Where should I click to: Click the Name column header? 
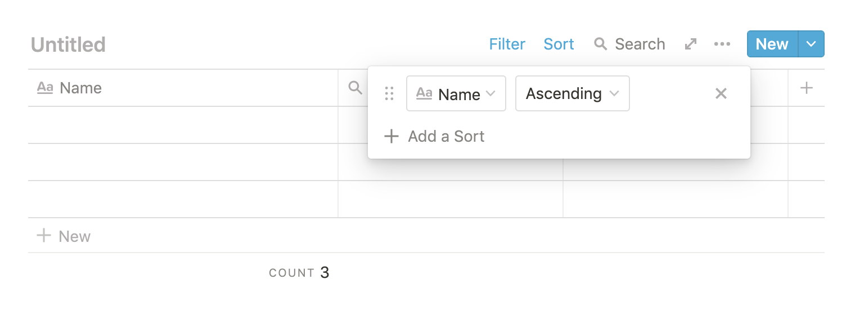80,88
